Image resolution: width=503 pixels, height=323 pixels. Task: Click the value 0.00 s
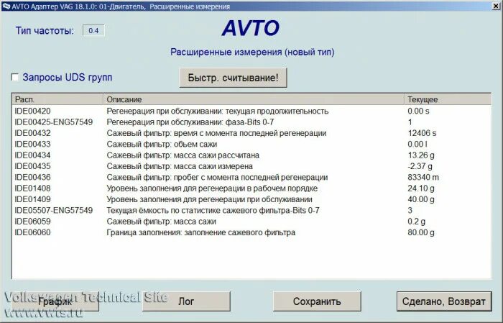click(418, 111)
